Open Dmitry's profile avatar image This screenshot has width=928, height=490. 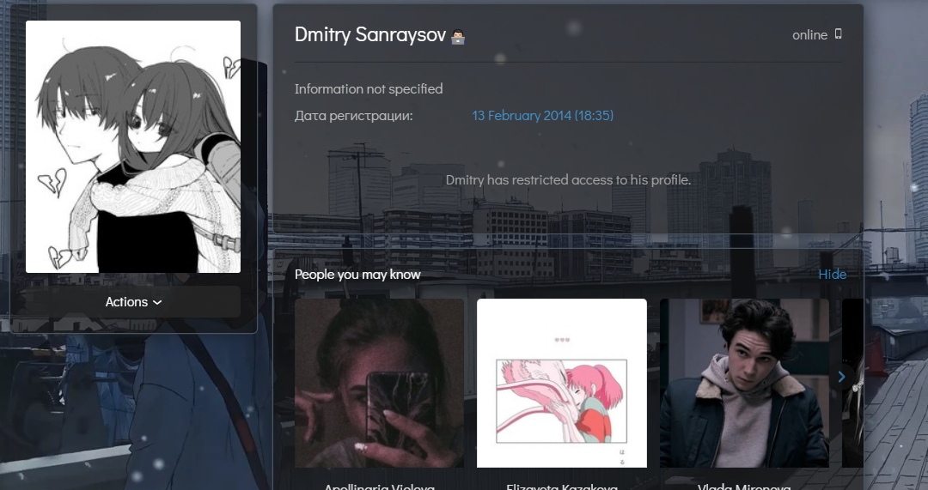coord(133,147)
